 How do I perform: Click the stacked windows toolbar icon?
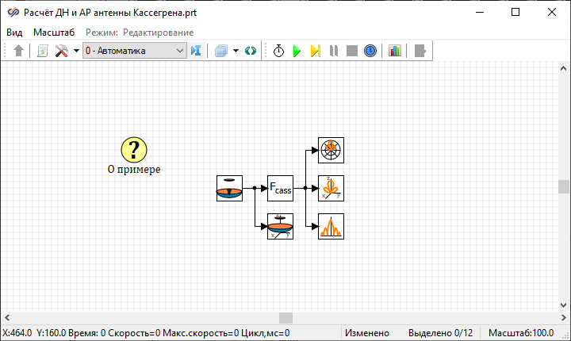click(x=221, y=51)
